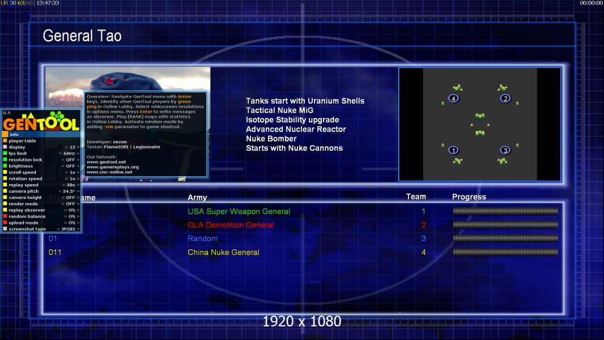Click the orange square beside player table
The image size is (604, 340).
[5, 141]
